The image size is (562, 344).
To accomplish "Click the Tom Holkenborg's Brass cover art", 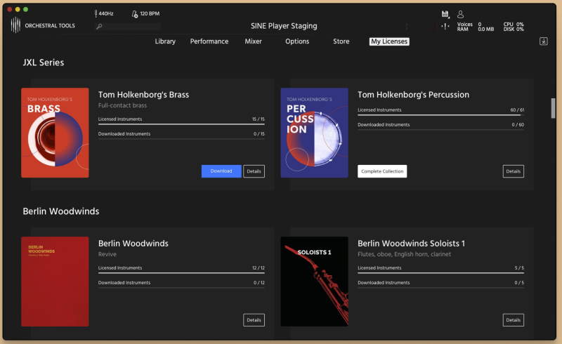I will point(55,133).
